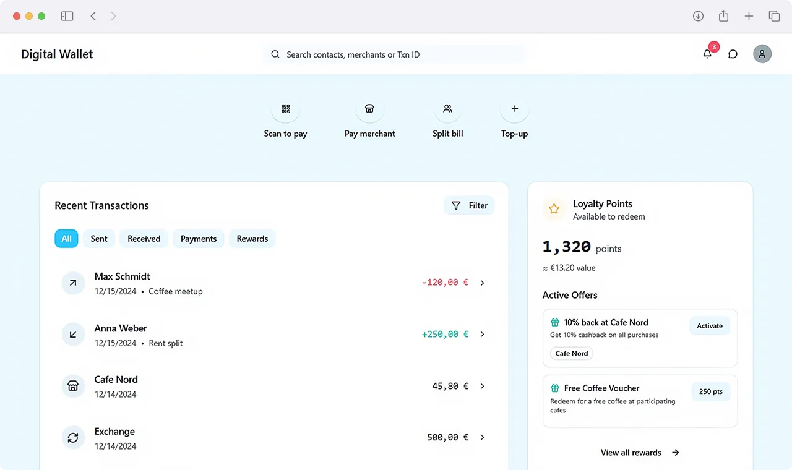The image size is (792, 470).
Task: Open the Filter dropdown button
Action: click(469, 205)
